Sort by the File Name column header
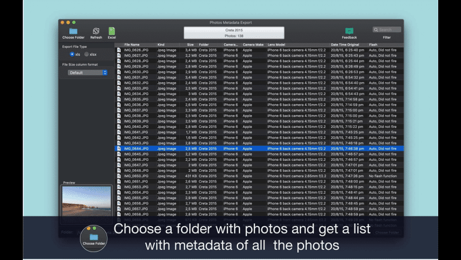 coord(132,45)
